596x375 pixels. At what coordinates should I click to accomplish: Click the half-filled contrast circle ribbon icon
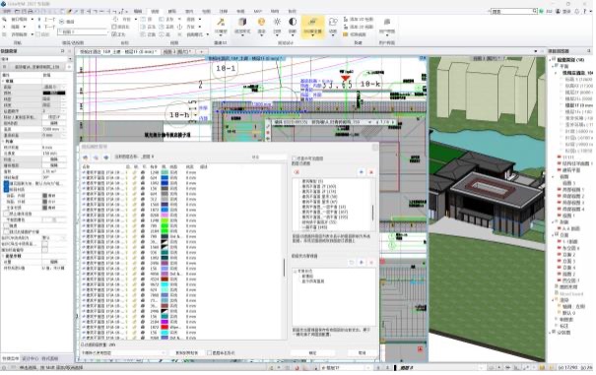293,22
